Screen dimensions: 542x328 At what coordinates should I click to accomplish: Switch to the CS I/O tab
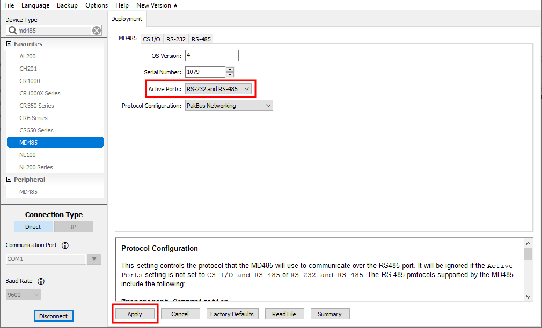coord(151,39)
